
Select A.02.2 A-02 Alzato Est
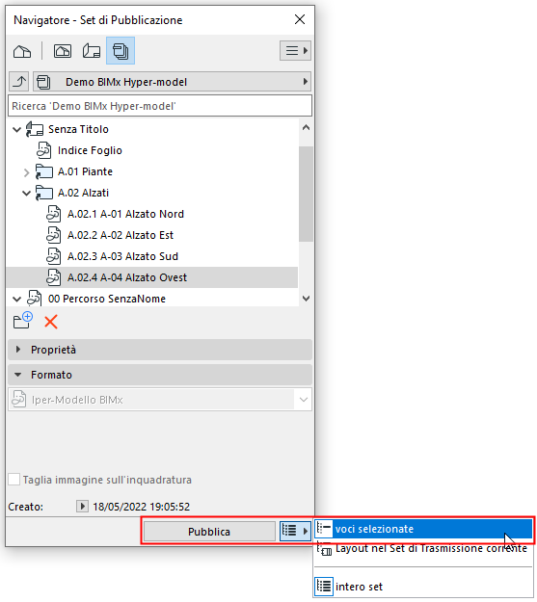coord(121,235)
